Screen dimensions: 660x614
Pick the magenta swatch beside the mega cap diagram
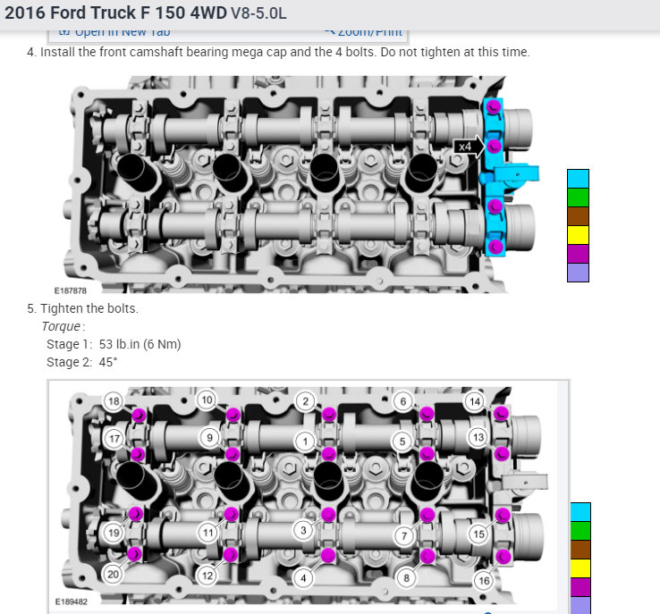click(578, 254)
